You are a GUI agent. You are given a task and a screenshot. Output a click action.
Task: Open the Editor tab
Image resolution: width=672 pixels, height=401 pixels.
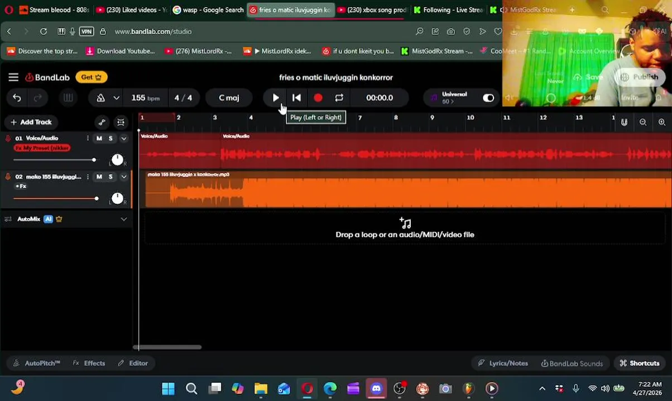pos(133,363)
